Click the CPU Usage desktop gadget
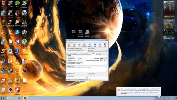The width and height of the screenshot is (177, 100). point(169,9)
